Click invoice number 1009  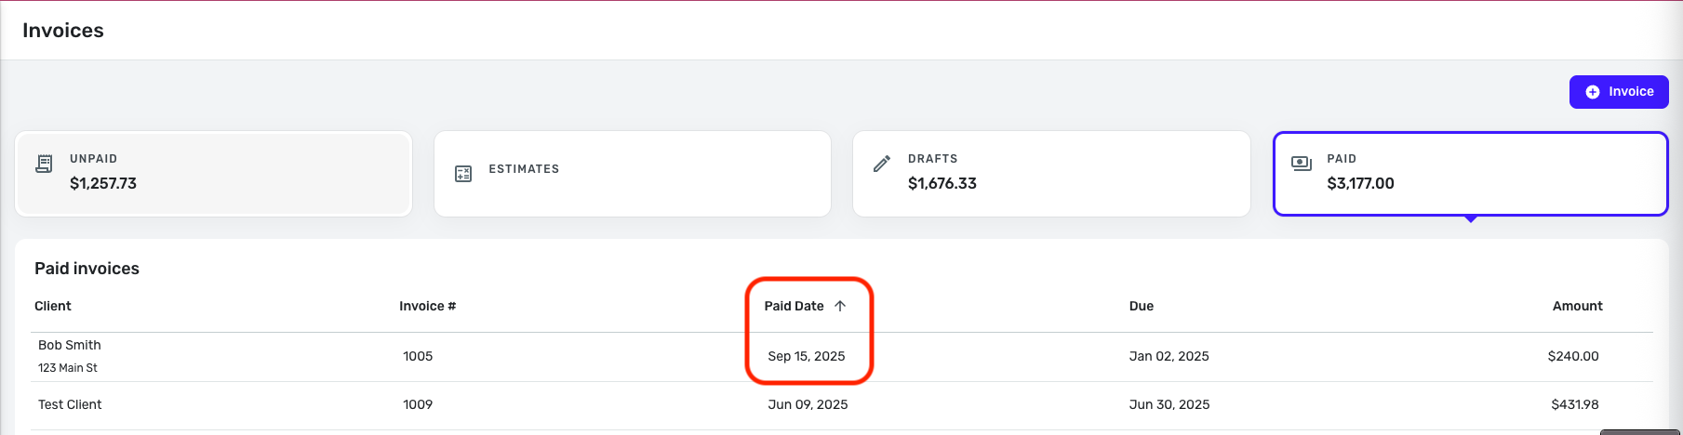click(418, 404)
